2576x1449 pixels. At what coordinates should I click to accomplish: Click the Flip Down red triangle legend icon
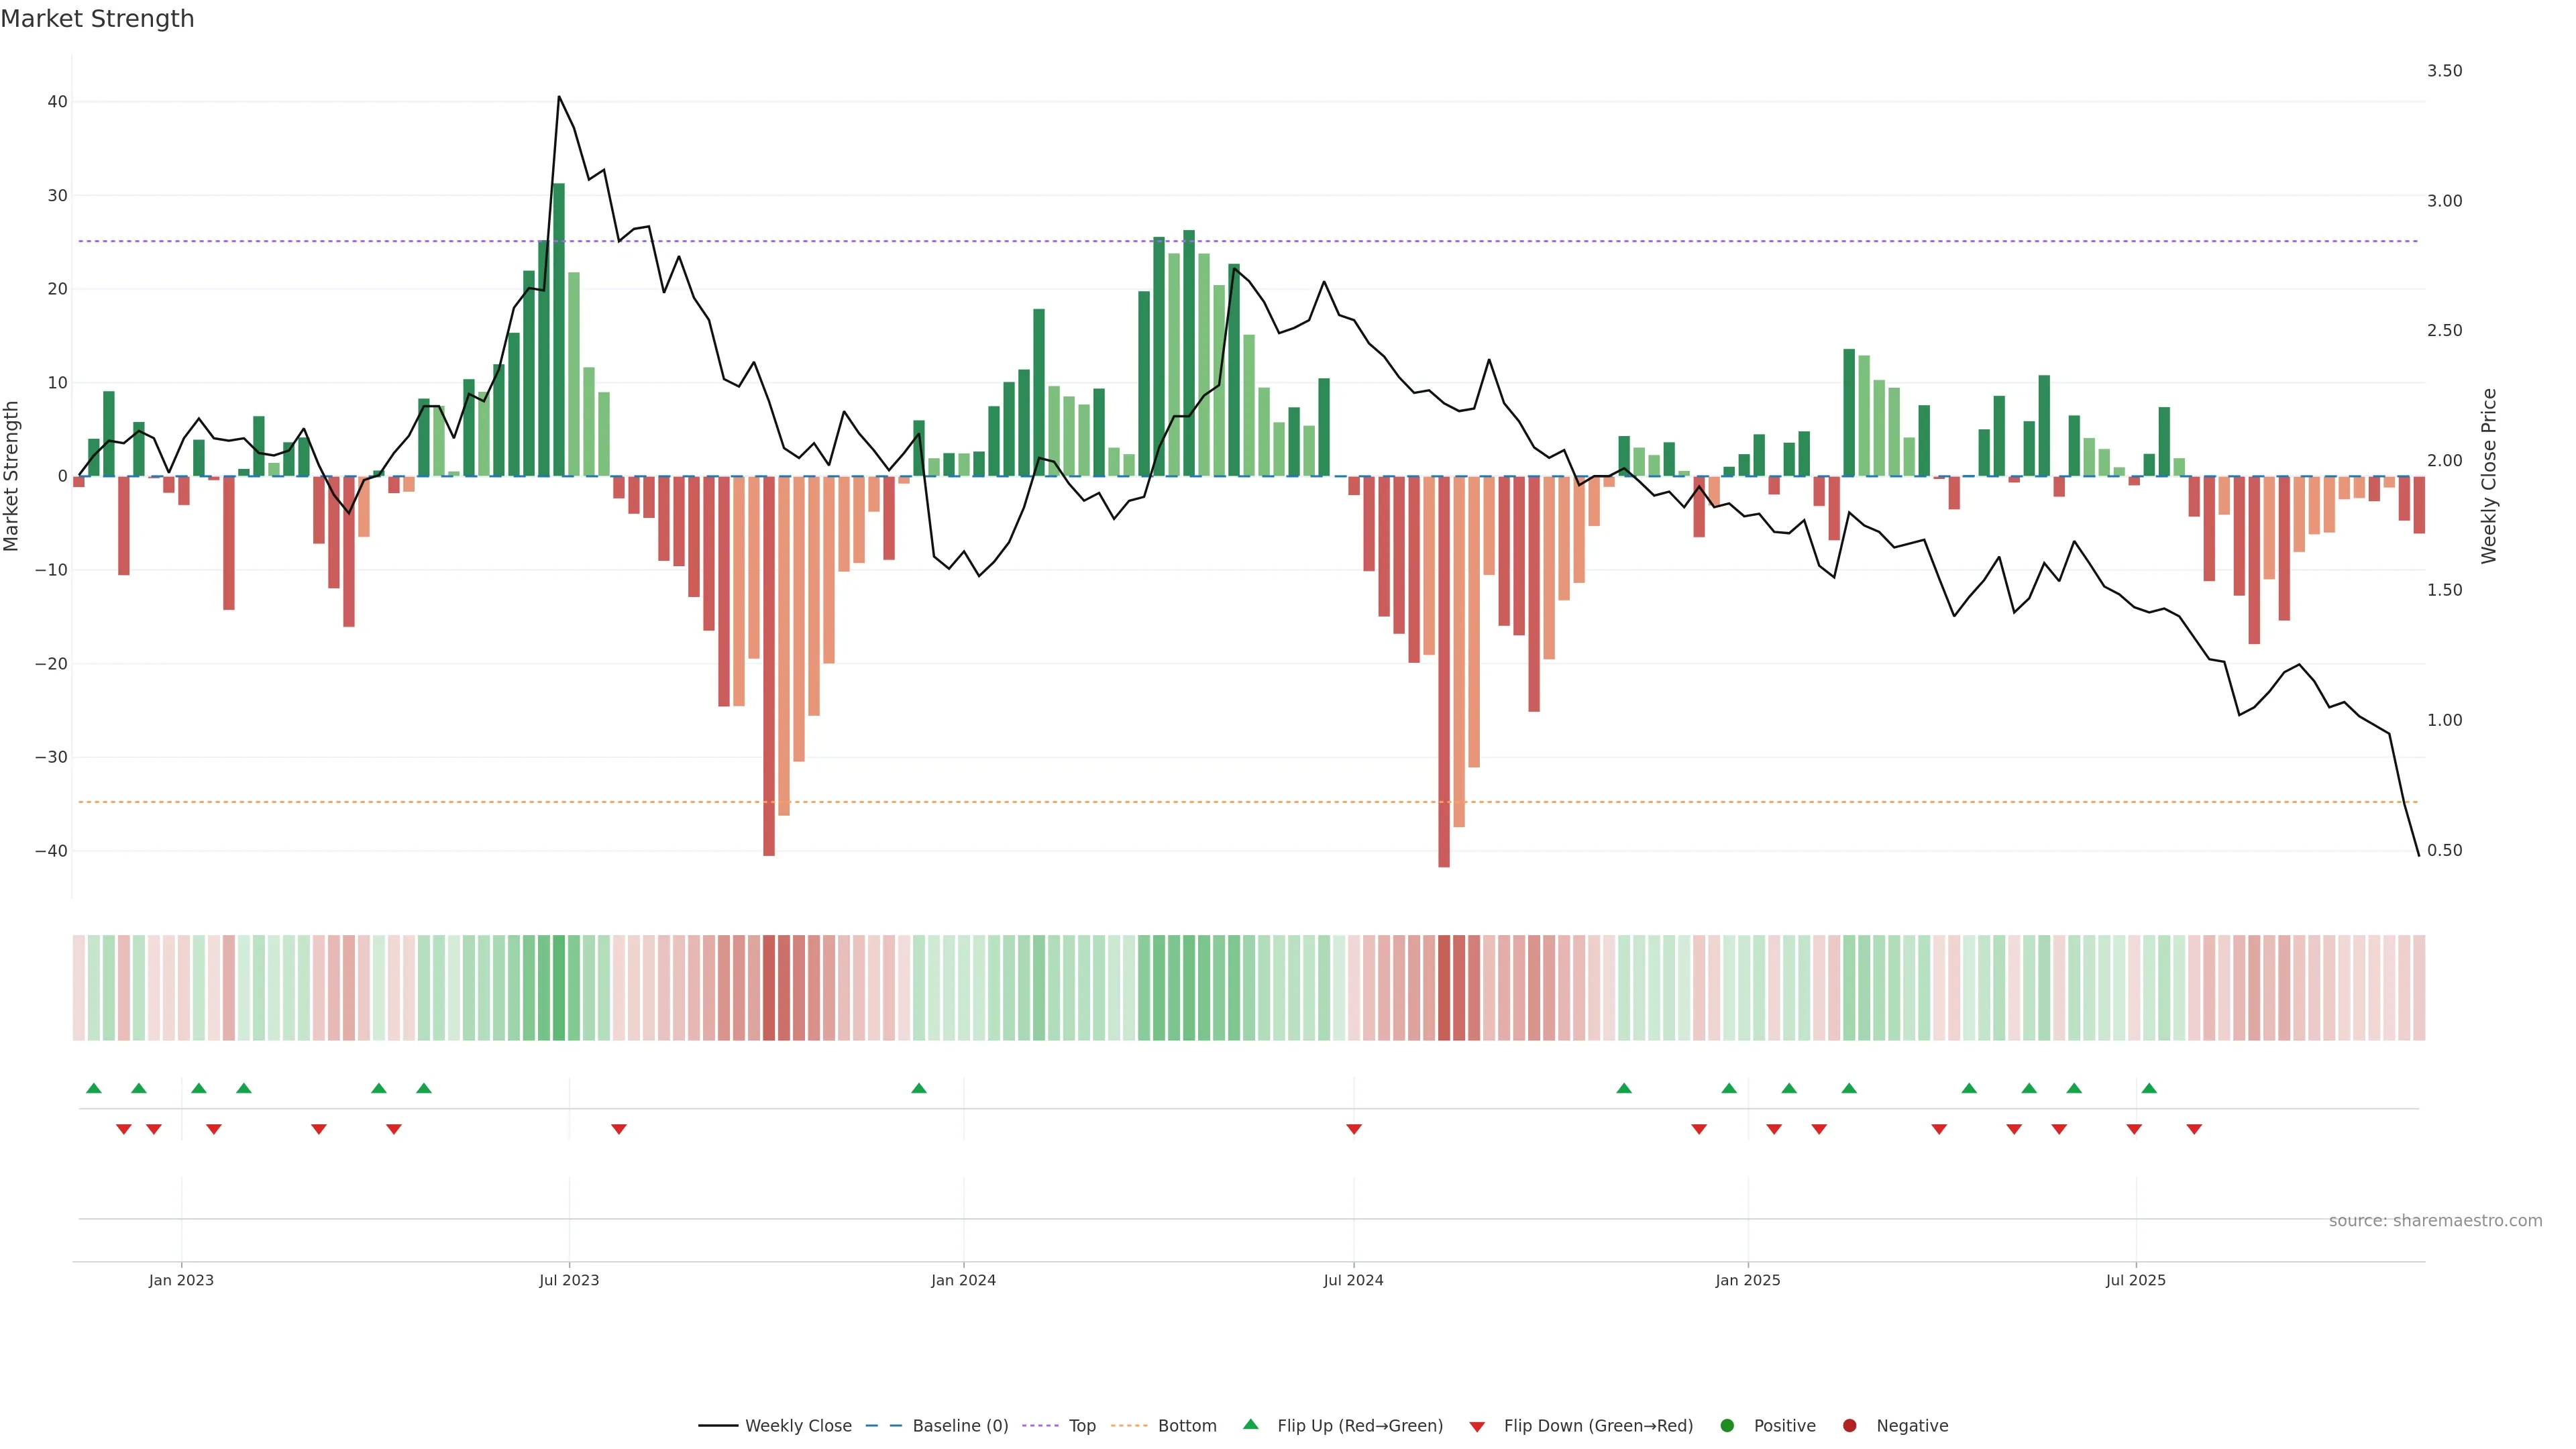coord(1477,1426)
